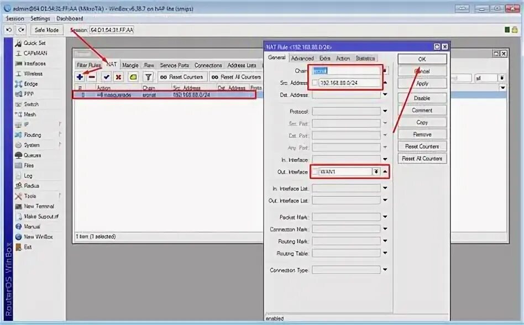524x325 pixels.
Task: Open Log in the sidebar
Action: coord(28,176)
